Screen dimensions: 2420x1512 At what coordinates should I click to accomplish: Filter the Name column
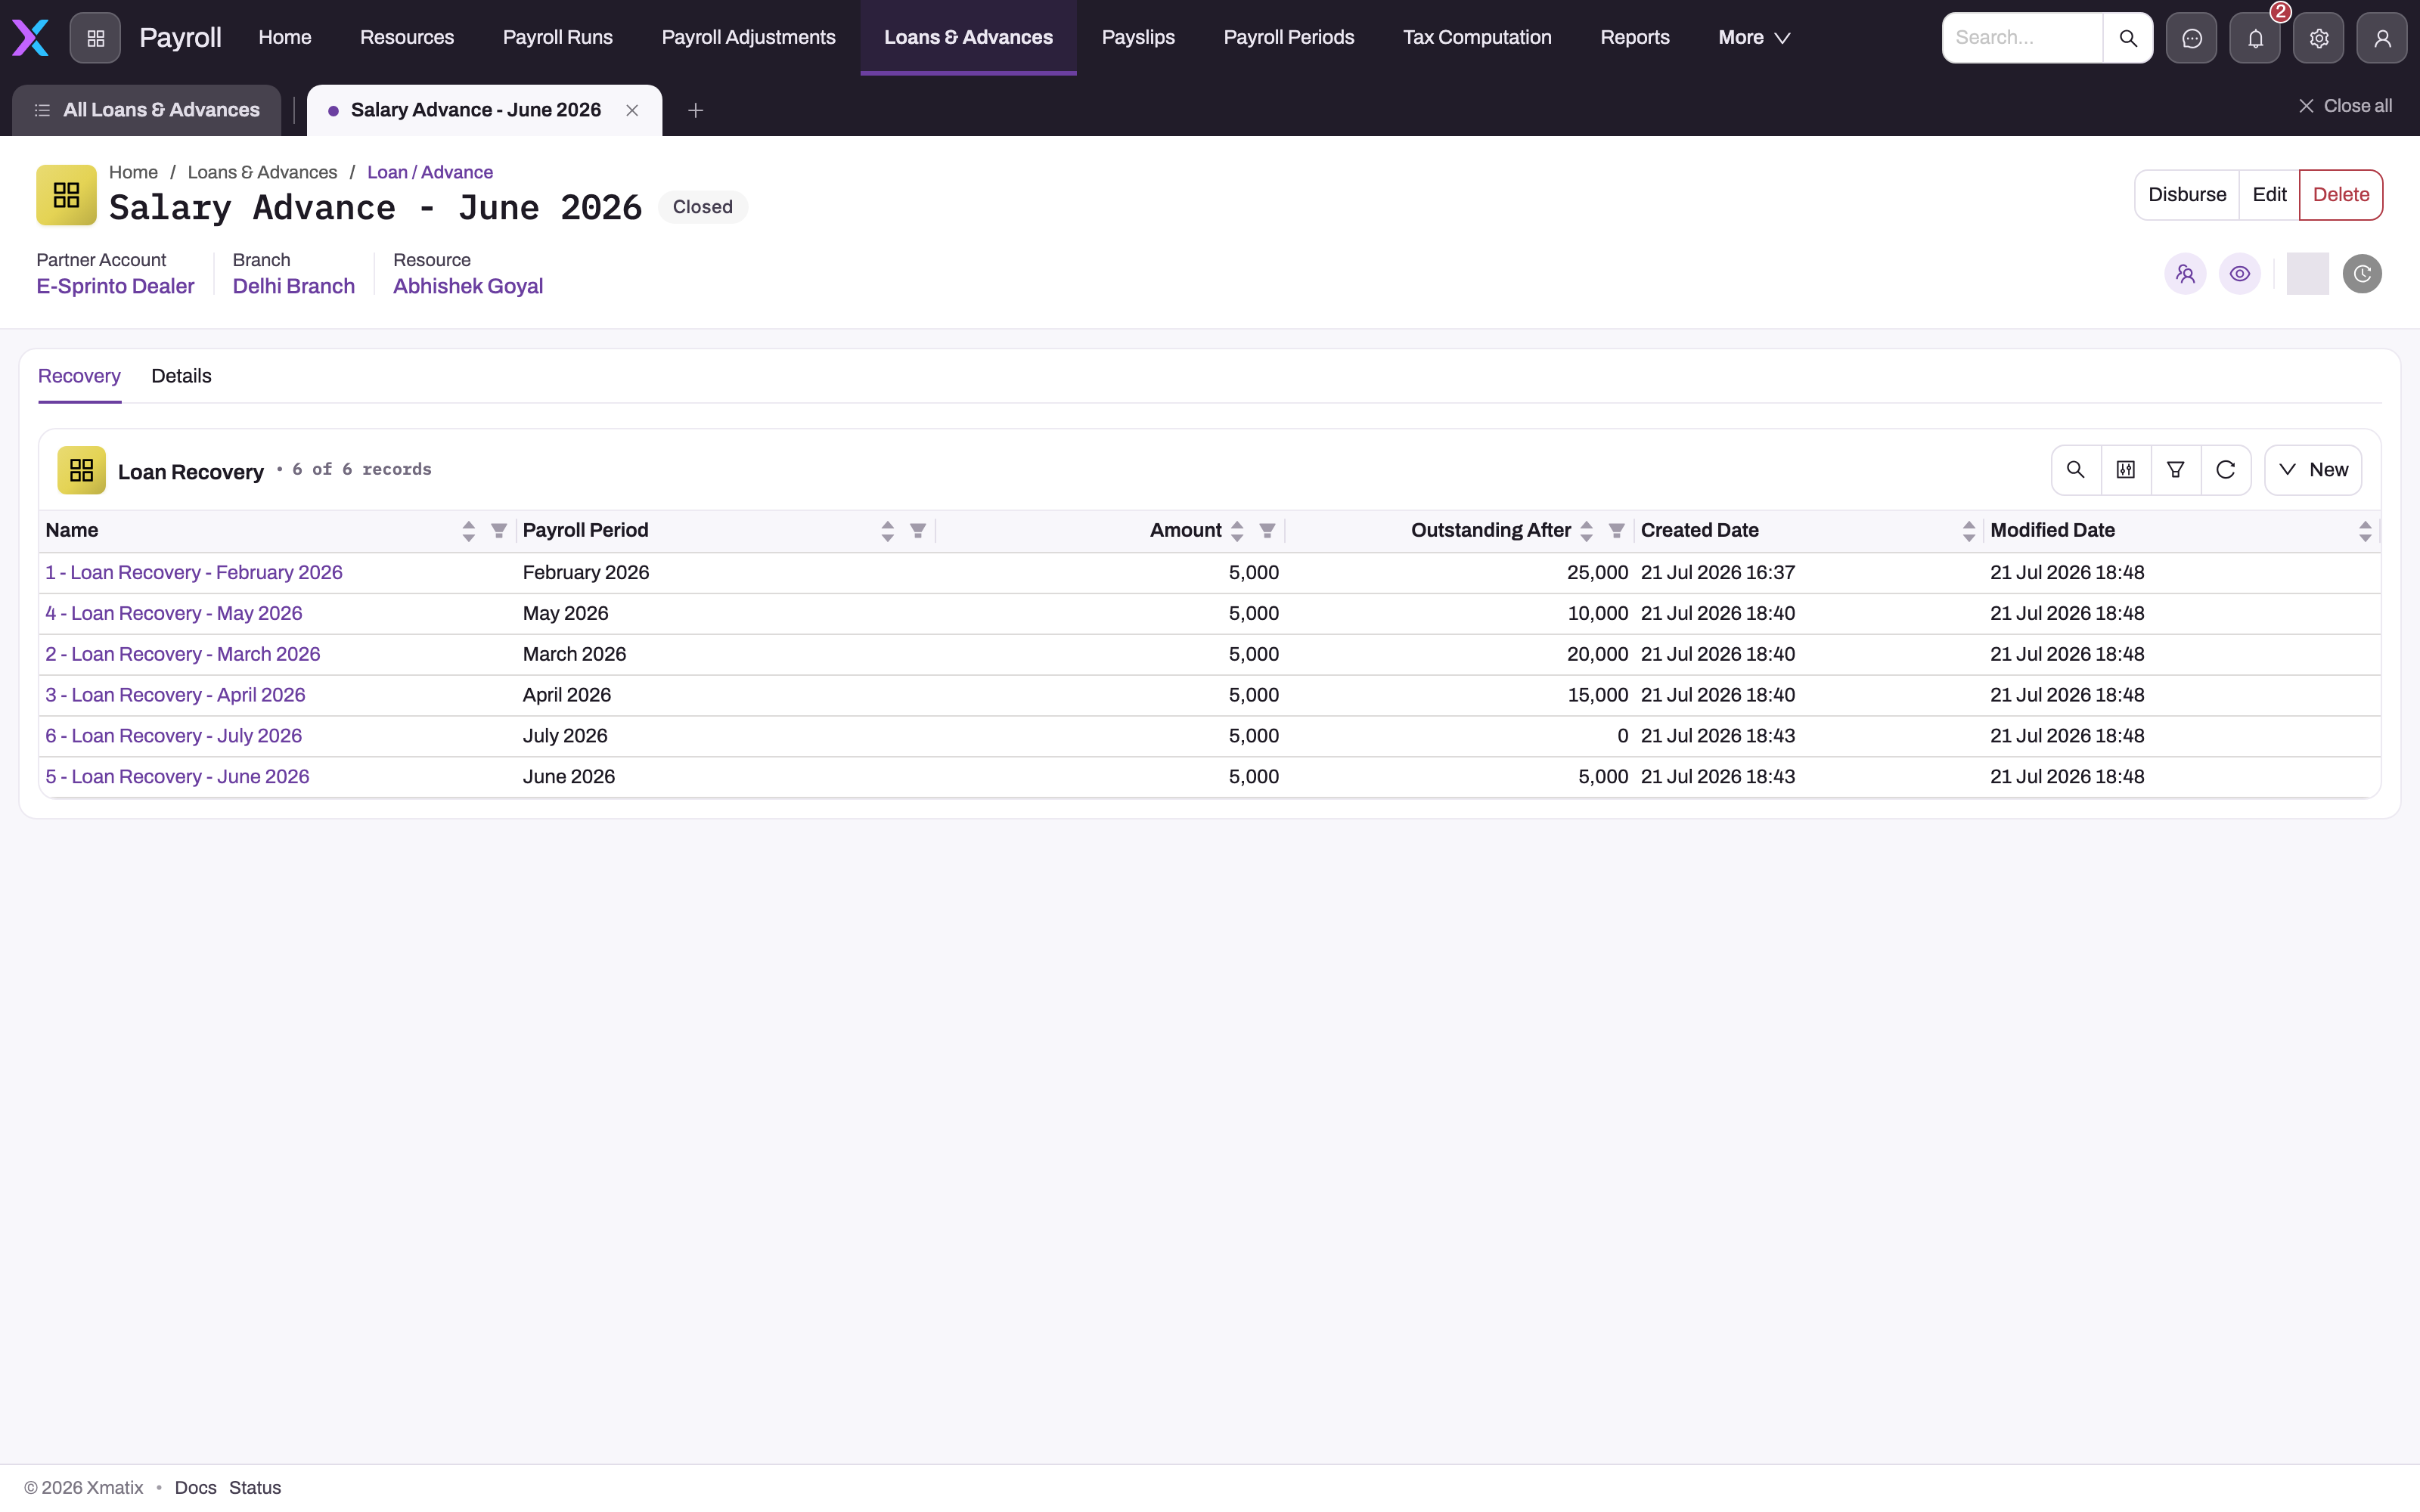(x=498, y=531)
